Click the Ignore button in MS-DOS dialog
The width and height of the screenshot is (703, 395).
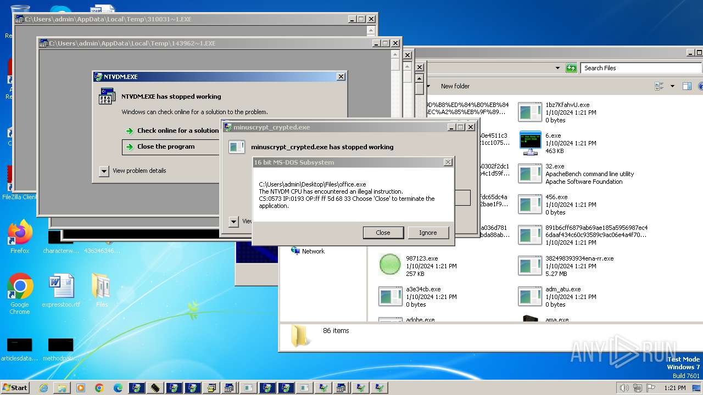[428, 233]
